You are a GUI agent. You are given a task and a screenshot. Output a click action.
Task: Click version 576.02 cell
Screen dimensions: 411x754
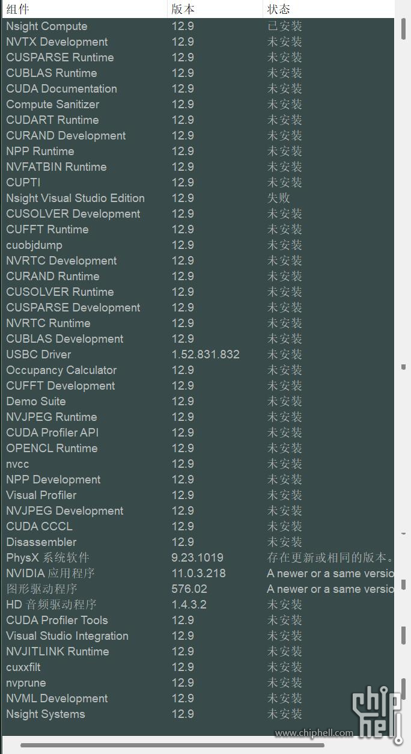tap(189, 589)
